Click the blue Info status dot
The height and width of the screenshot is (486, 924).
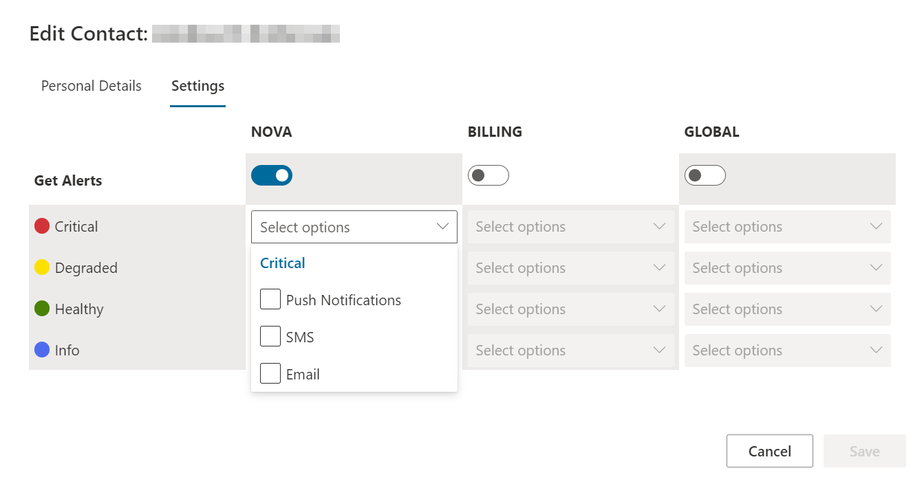pos(42,350)
